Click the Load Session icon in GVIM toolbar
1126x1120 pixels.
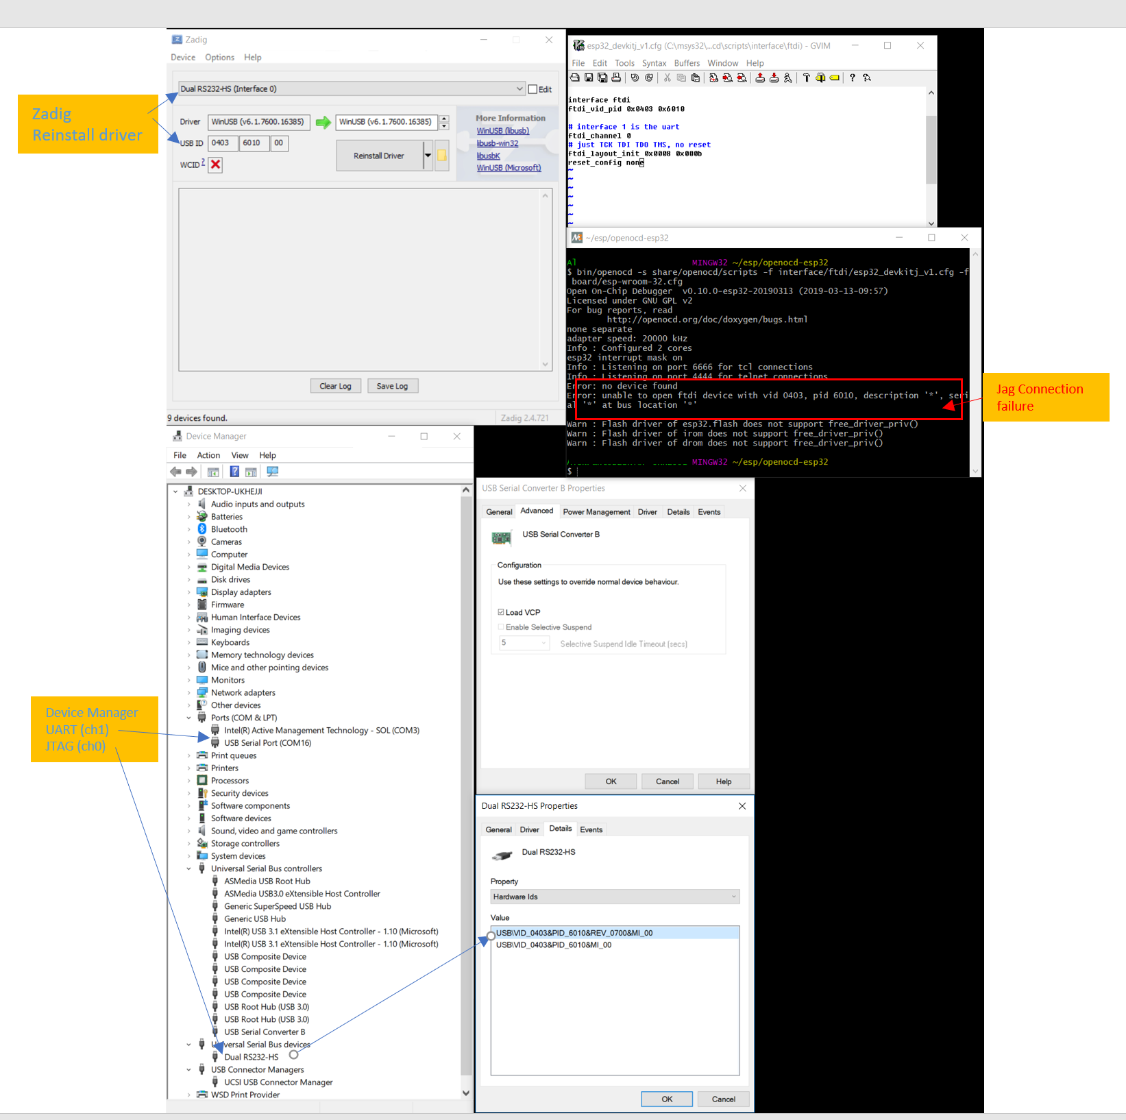click(x=760, y=78)
